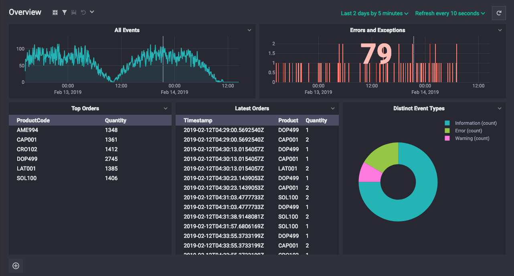
Task: Click LAT001 in Latest Orders
Action: pos(288,168)
